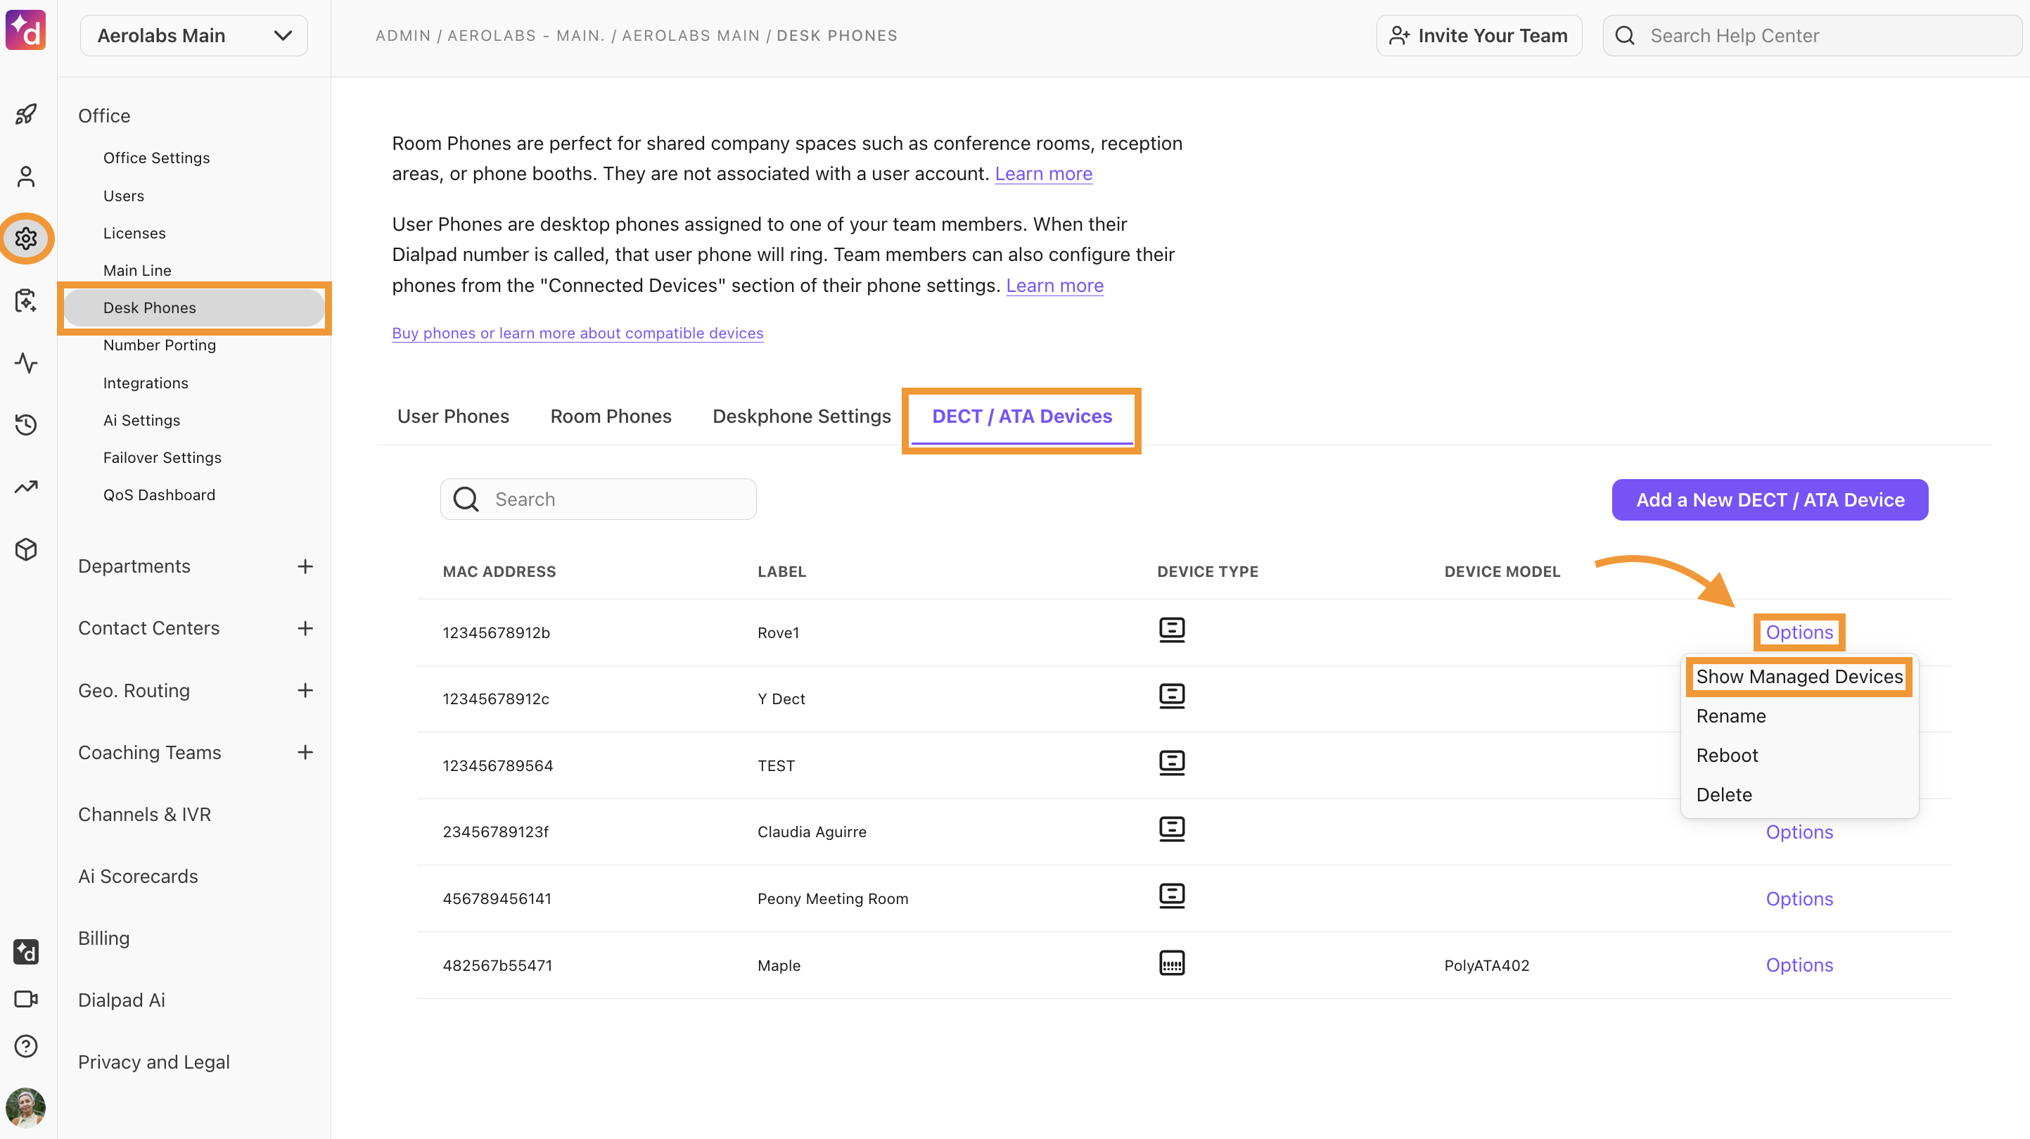The width and height of the screenshot is (2030, 1139).
Task: Choose Delete from the options menu
Action: pos(1723,794)
